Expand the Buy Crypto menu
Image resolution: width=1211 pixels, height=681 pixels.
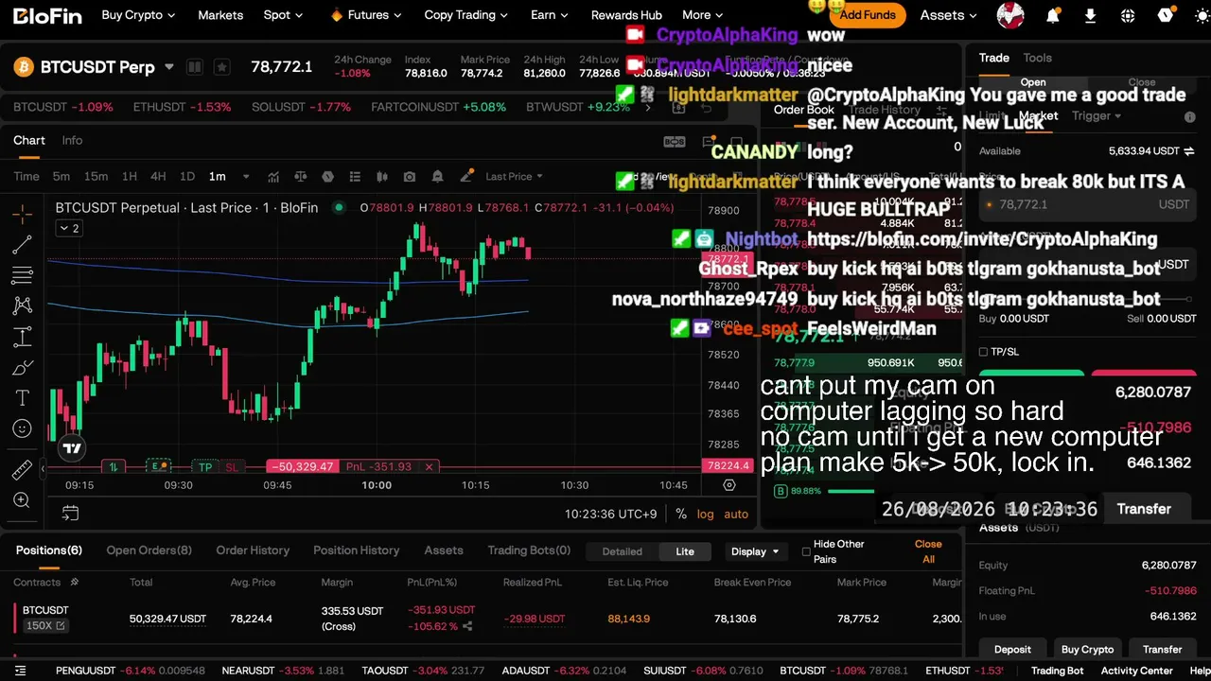(138, 15)
